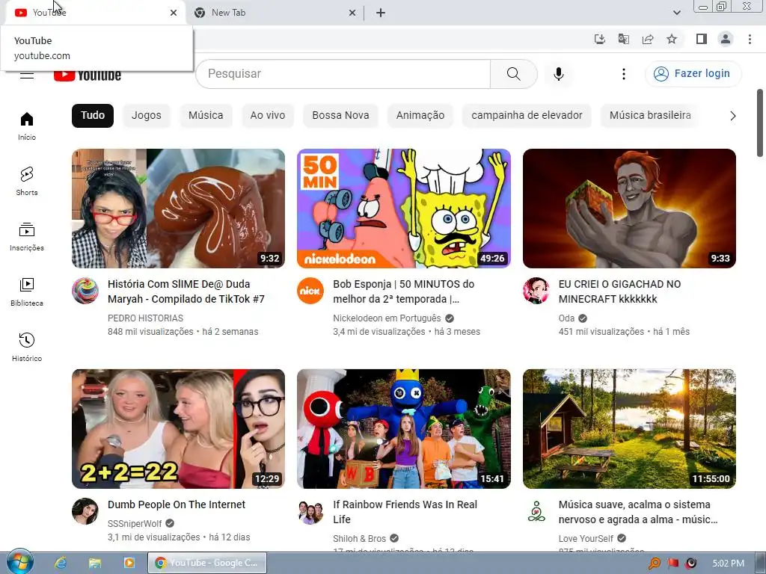Expand the tab search dropdown arrow
Image resolution: width=766 pixels, height=574 pixels.
[676, 13]
